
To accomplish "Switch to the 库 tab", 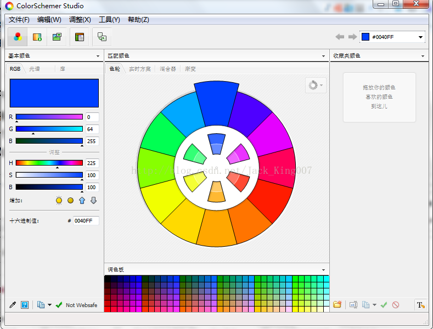I will (63, 69).
